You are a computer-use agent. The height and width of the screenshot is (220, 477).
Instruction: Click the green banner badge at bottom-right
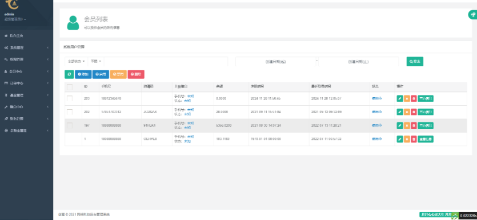436,214
